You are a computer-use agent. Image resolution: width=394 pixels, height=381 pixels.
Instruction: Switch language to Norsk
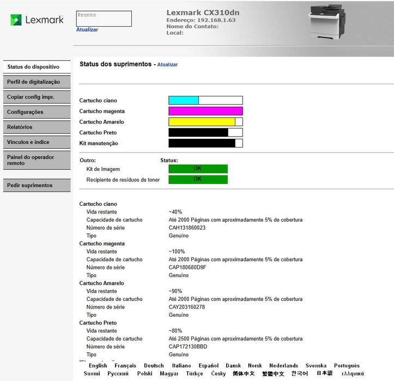tap(255, 366)
